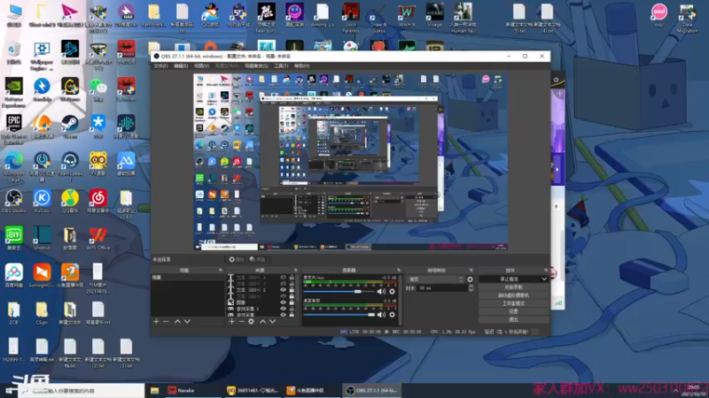The image size is (709, 398).
Task: Pop out the Scene Transitions dock panel
Action: coord(471,270)
